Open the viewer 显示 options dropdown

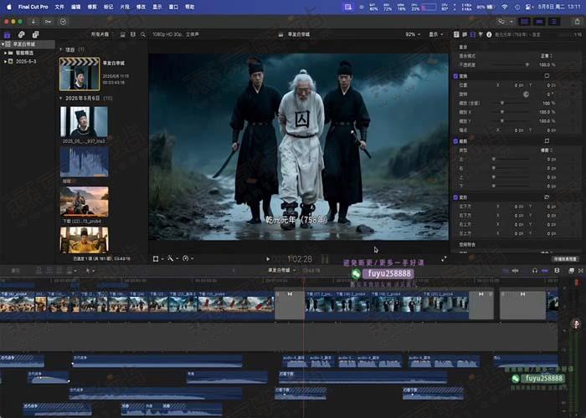click(x=436, y=34)
